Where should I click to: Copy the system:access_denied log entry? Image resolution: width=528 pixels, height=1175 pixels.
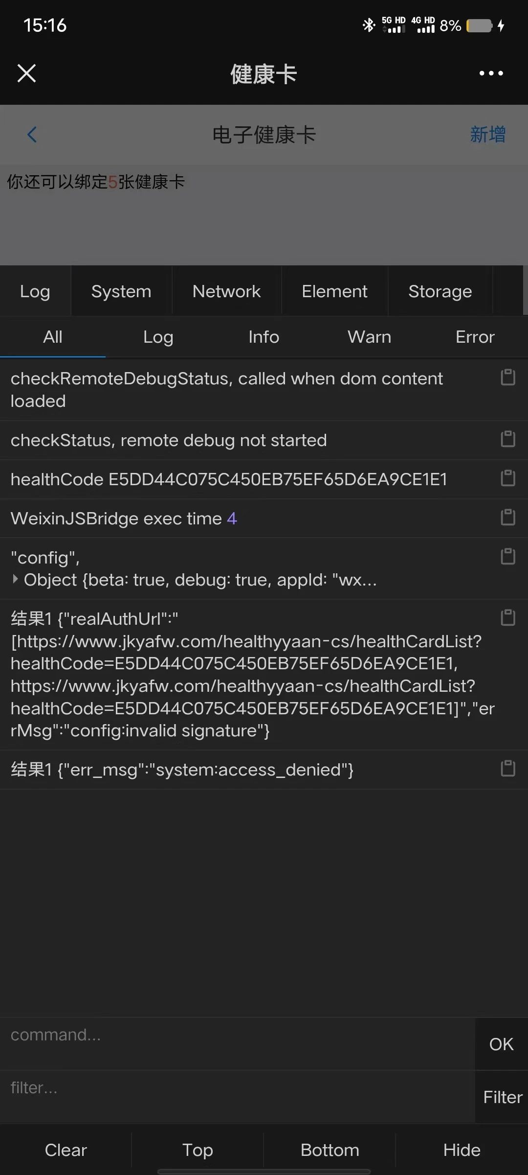(x=508, y=768)
